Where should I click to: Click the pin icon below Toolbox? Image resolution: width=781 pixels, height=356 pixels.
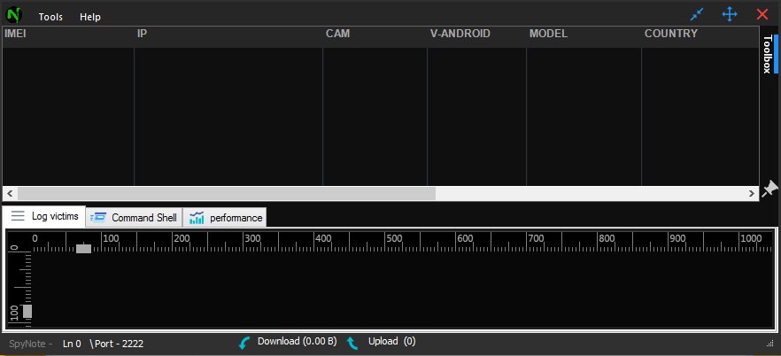(x=769, y=189)
